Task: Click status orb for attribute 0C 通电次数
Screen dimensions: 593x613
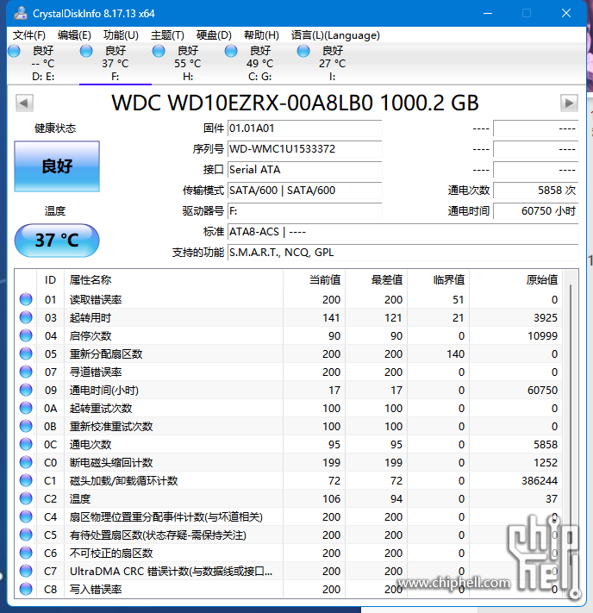Action: point(26,444)
